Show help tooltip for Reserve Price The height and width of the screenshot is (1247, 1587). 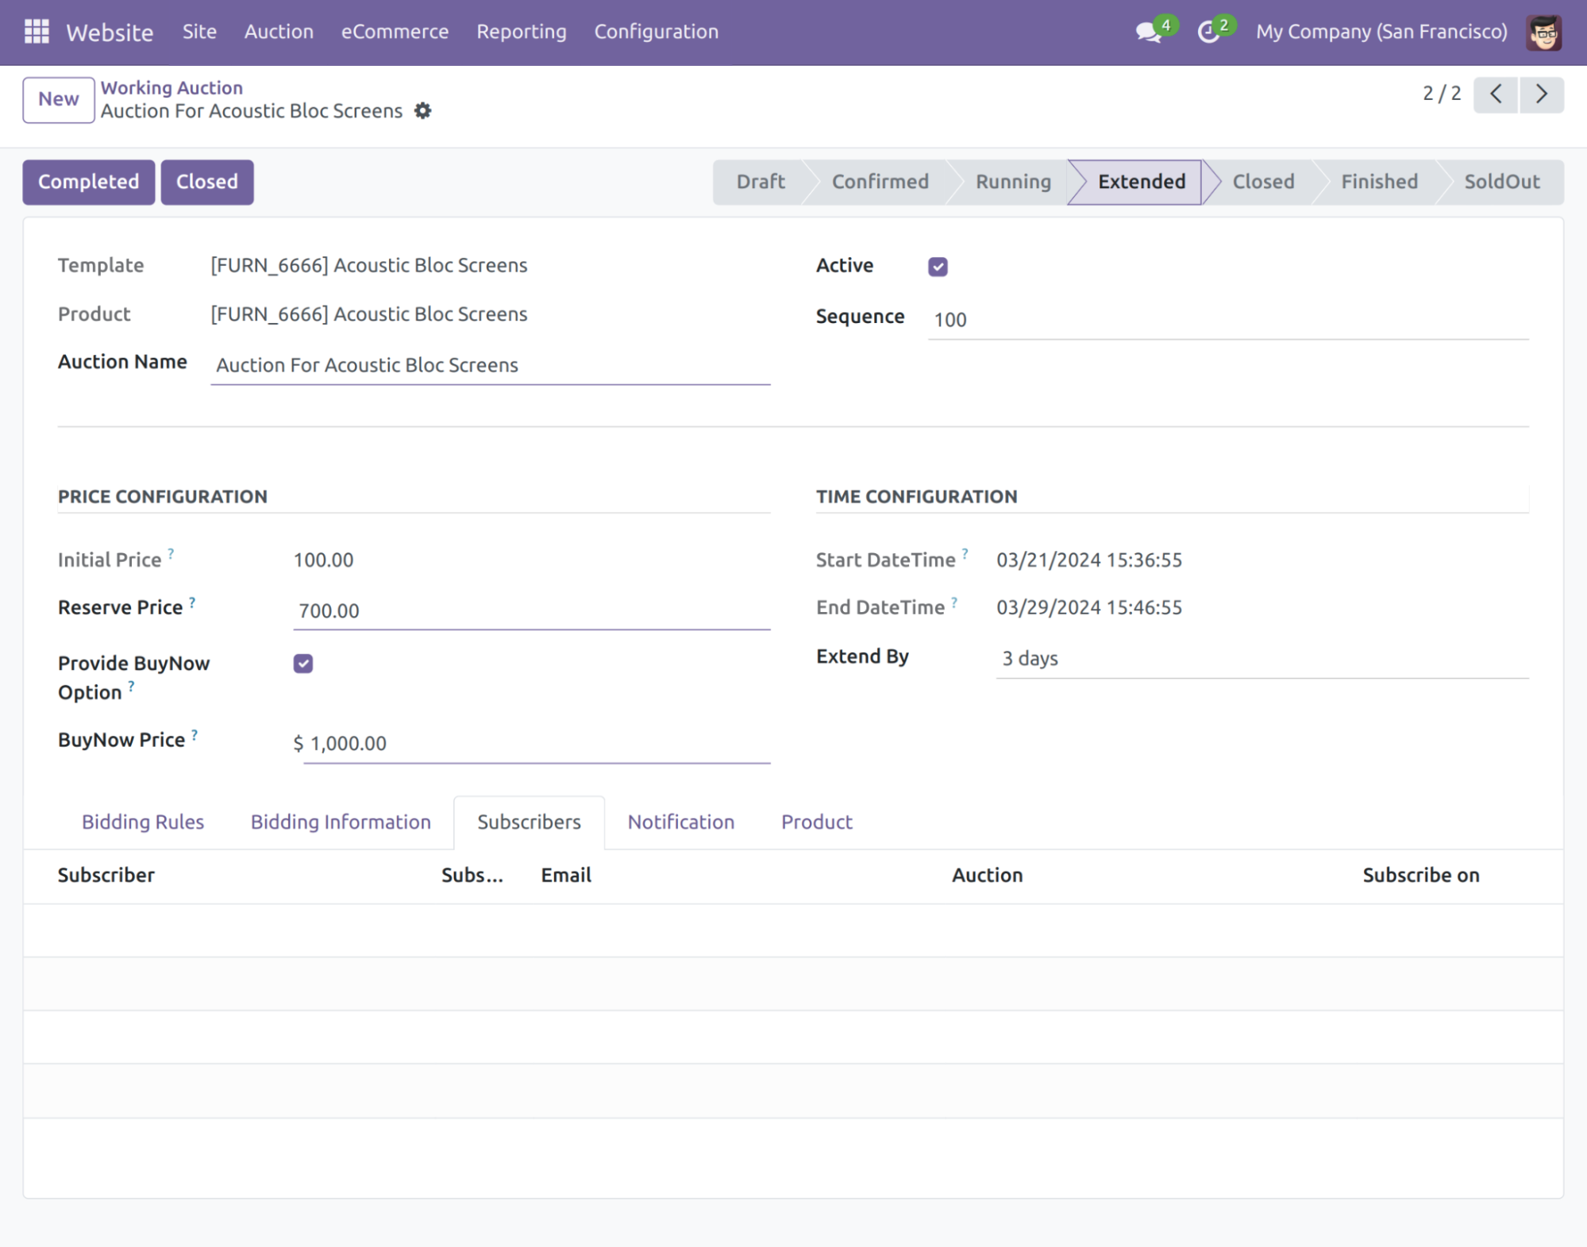coord(192,602)
